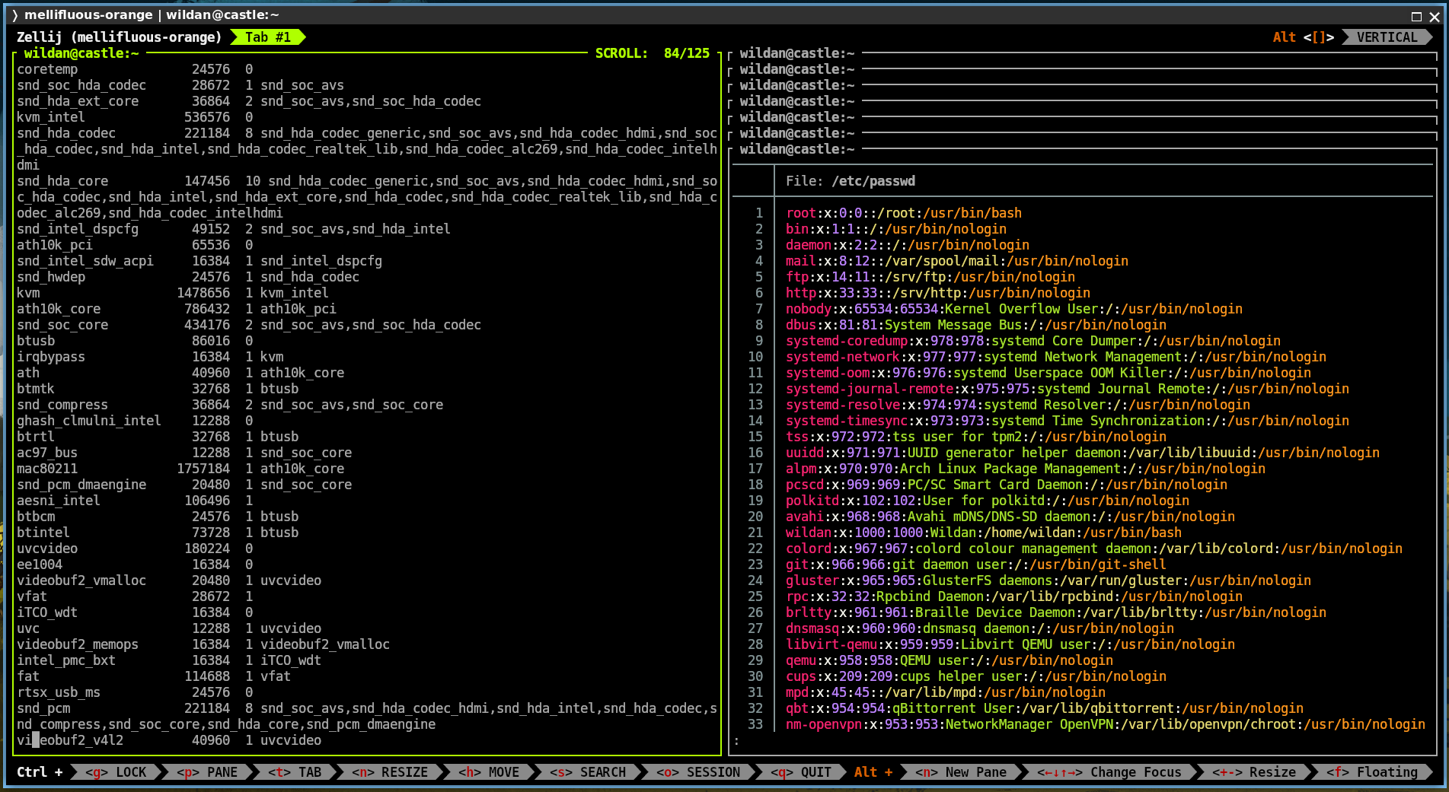Maximize the terminal window

click(1416, 15)
